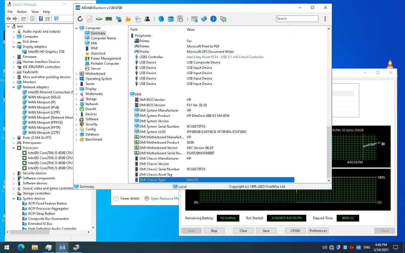Click Device Manager scan hardware monitor icon

click(56, 19)
